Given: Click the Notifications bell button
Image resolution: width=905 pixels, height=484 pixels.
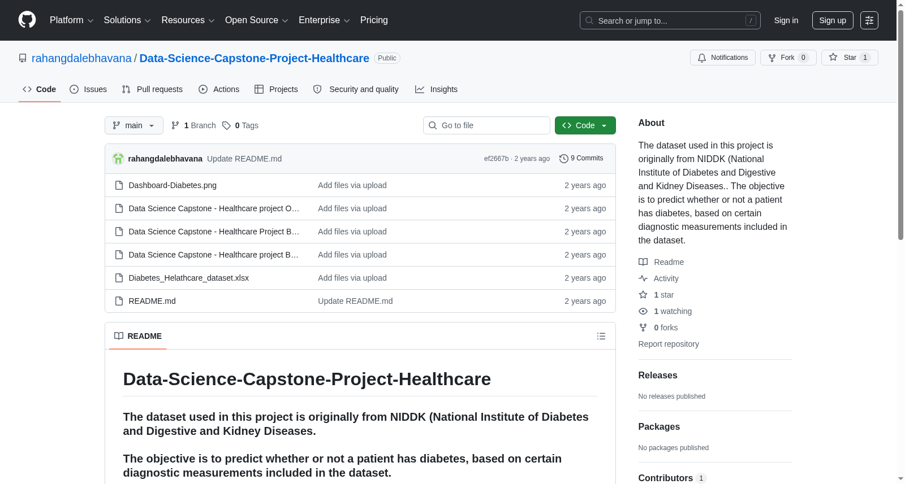Looking at the screenshot, I should click(x=722, y=58).
